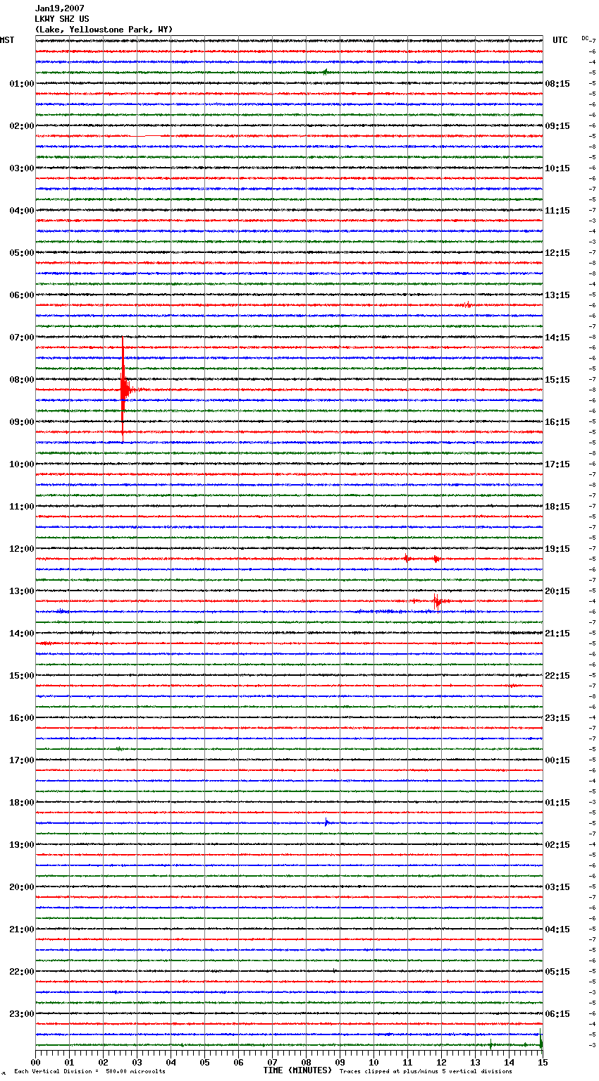Select the 23:00 MST hour label
Screen dimensions: 599x1081
tap(21, 1014)
